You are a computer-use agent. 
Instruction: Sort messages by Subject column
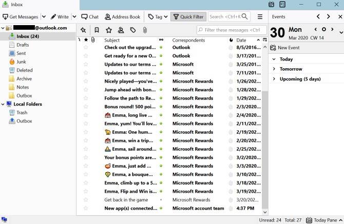coord(112,40)
